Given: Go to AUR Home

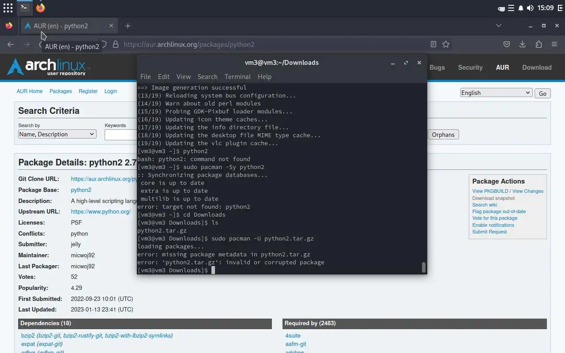Looking at the screenshot, I should click(30, 91).
